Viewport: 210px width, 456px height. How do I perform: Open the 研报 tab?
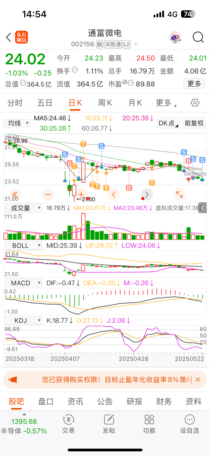pos(135,401)
